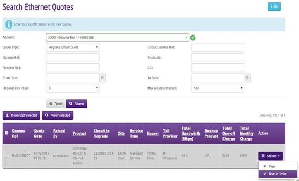Image resolution: width=299 pixels, height=181 pixels.
Task: Sort by Service Type column
Action: [x=136, y=133]
